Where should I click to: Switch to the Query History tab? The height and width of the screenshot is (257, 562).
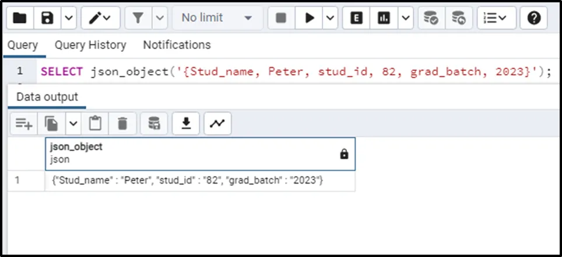coord(90,45)
